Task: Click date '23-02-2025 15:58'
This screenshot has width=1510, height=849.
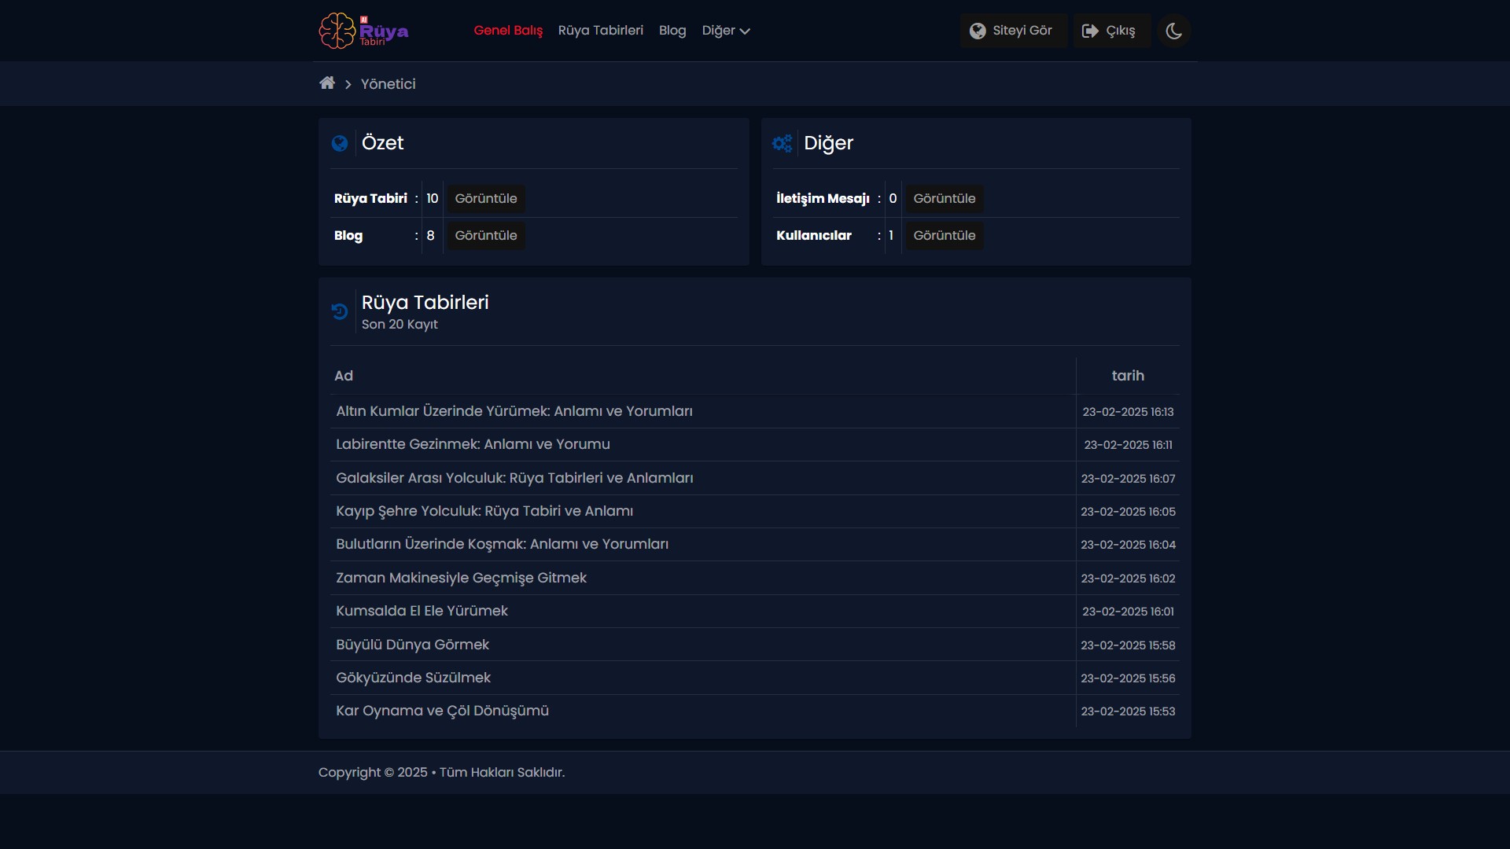Action: 1128,645
